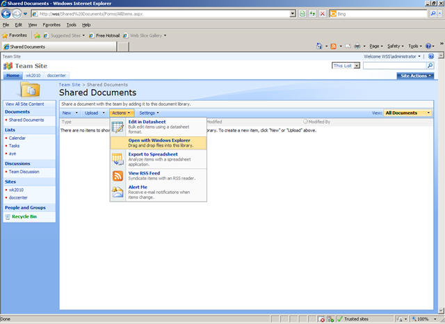Open the Edit menu
This screenshot has width=445, height=324.
[x=19, y=25]
